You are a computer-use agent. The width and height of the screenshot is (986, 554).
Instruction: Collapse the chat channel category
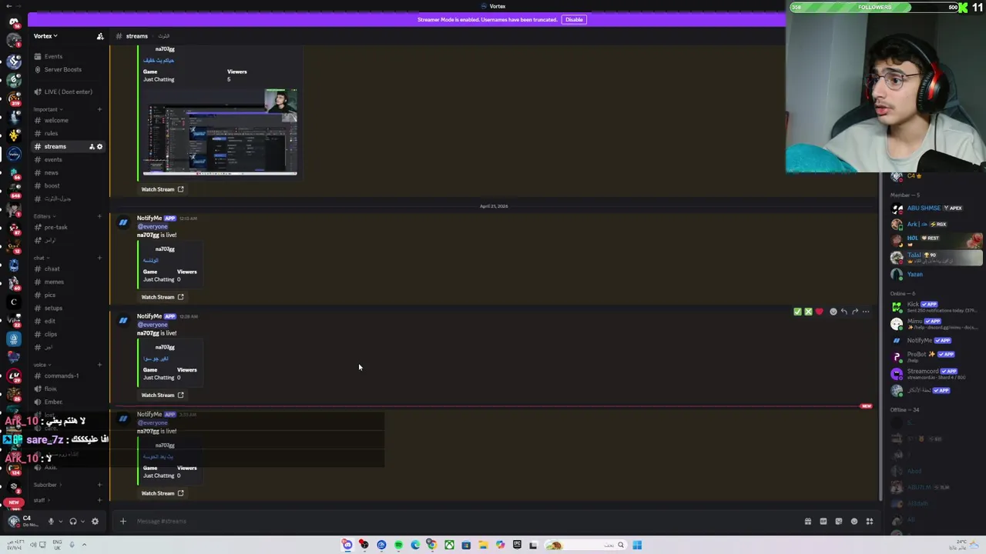click(x=39, y=258)
